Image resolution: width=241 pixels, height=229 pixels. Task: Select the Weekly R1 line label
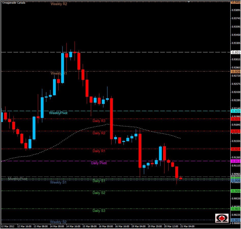(59, 73)
